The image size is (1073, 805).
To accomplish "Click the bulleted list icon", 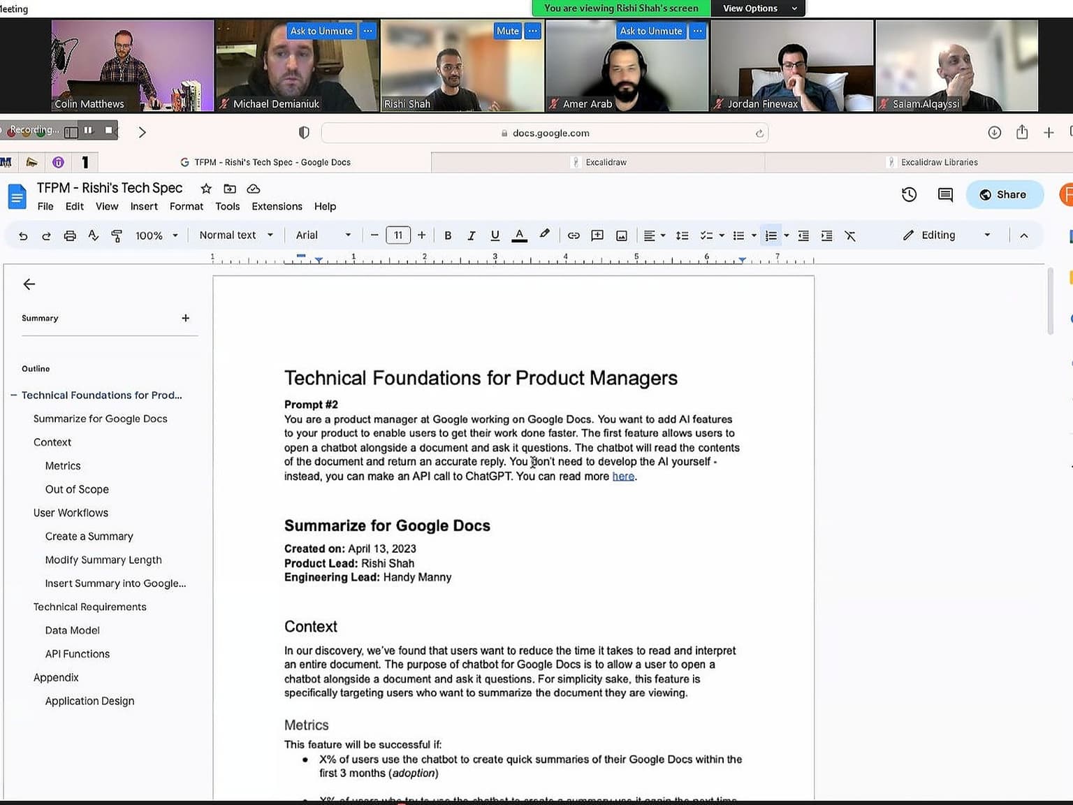I will click(739, 235).
